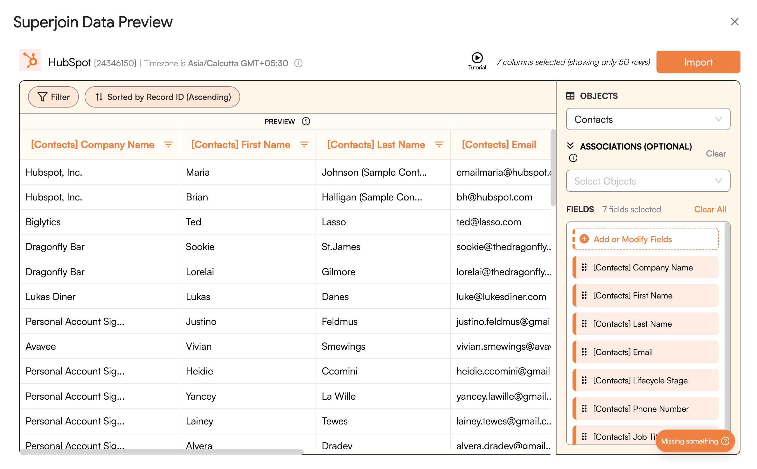Image resolution: width=757 pixels, height=469 pixels.
Task: Grab the drag handle for Phone Number field
Action: coord(584,409)
